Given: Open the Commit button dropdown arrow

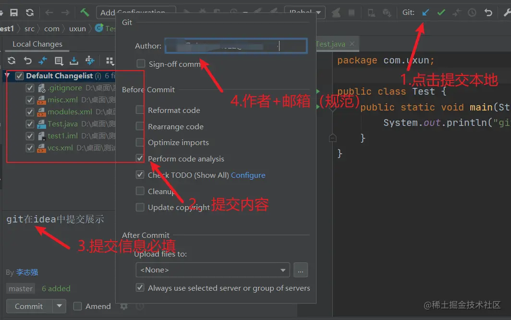Looking at the screenshot, I should coord(60,306).
